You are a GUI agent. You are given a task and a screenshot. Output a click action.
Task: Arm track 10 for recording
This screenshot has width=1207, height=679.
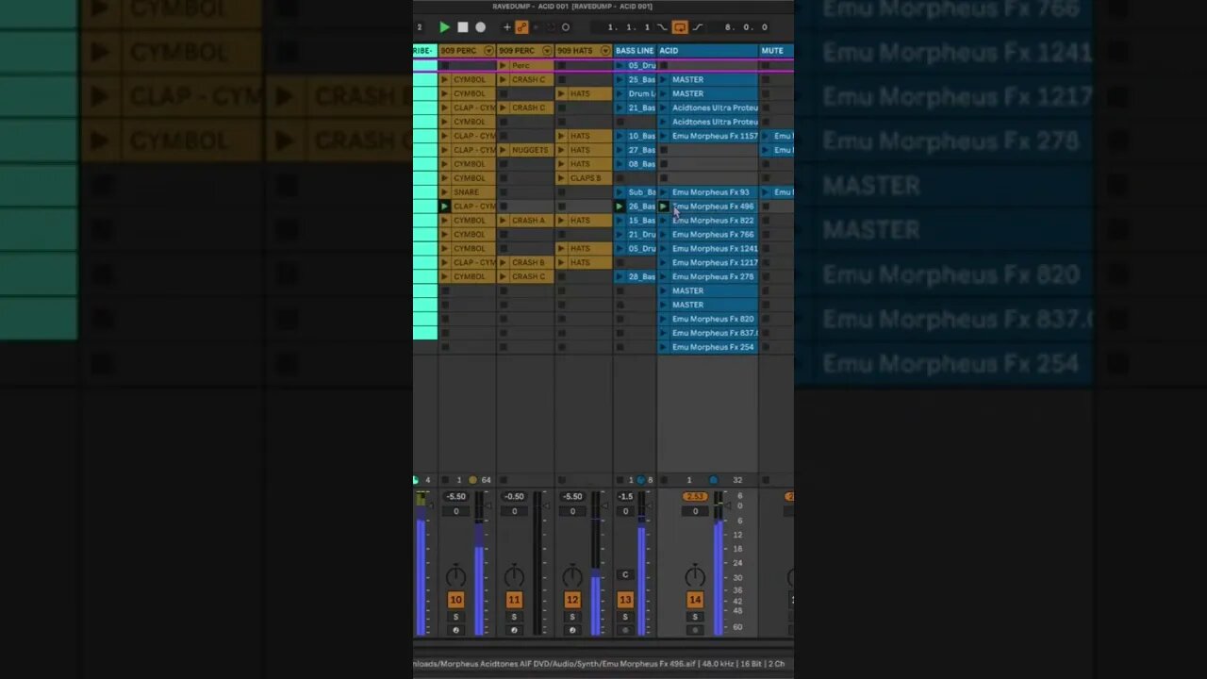point(455,631)
